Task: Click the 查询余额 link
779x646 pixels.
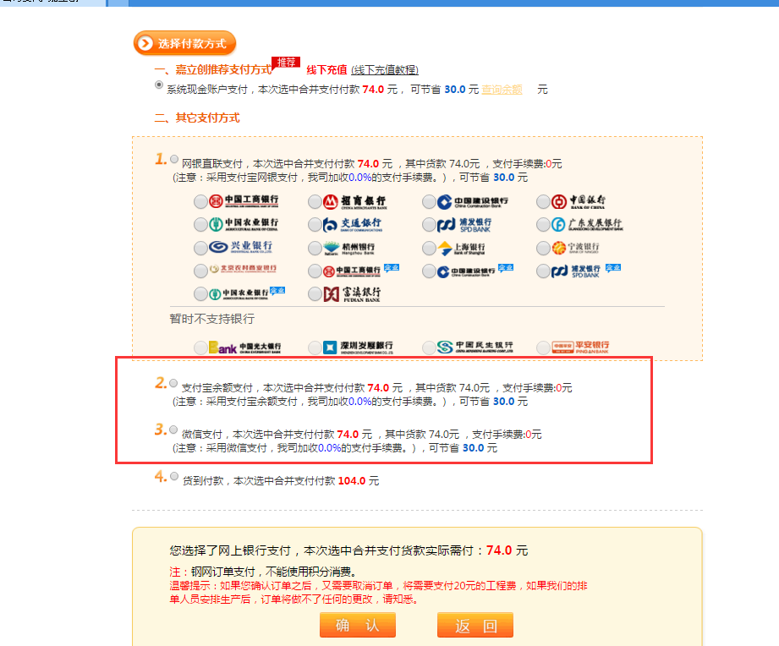Action: point(502,89)
